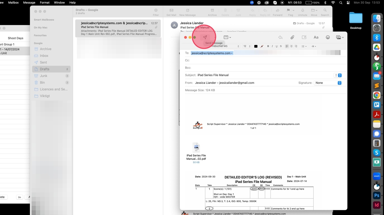Image resolution: width=384 pixels, height=215 pixels.
Task: Open Control Centre in menu bar
Action: point(348,3)
